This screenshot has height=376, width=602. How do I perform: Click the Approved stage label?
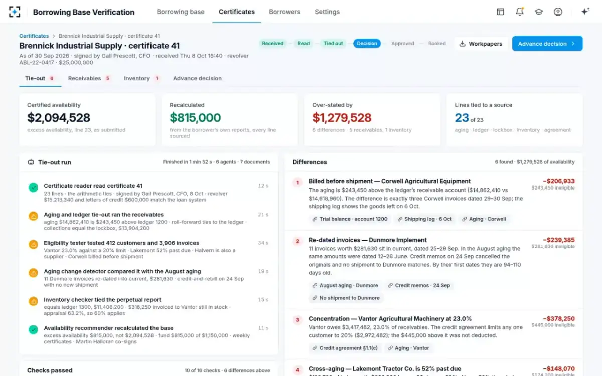[x=402, y=44]
